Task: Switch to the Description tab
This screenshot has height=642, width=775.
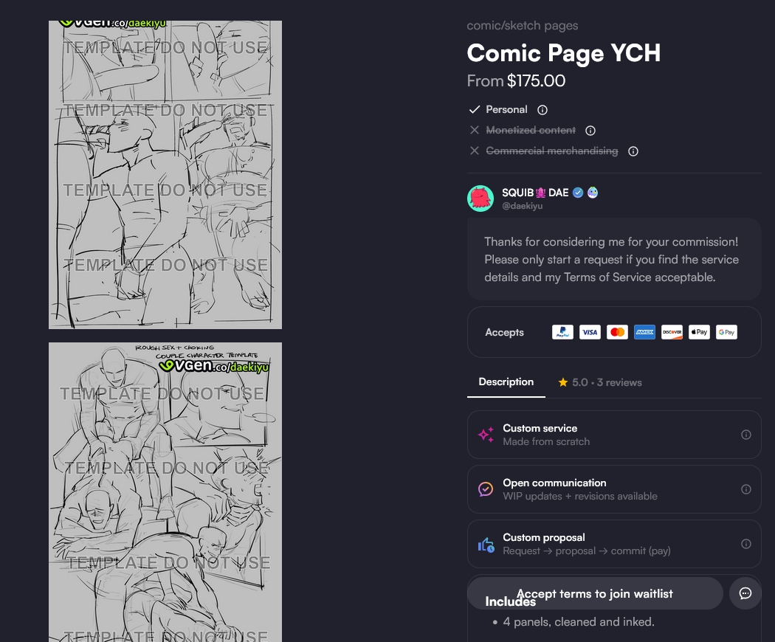Action: pos(506,382)
